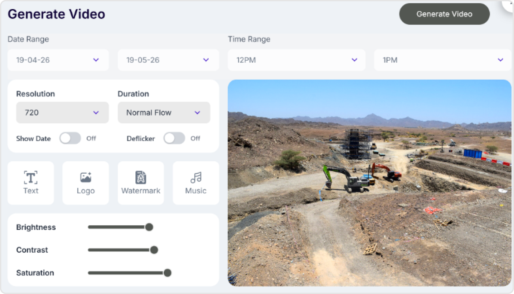514x294 pixels.
Task: Open the 19-05-26 end date dropdown
Action: [x=168, y=60]
